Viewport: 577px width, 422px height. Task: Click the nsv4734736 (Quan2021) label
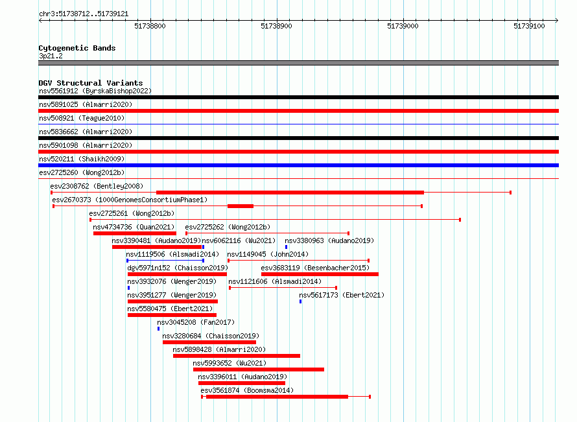[x=134, y=227]
